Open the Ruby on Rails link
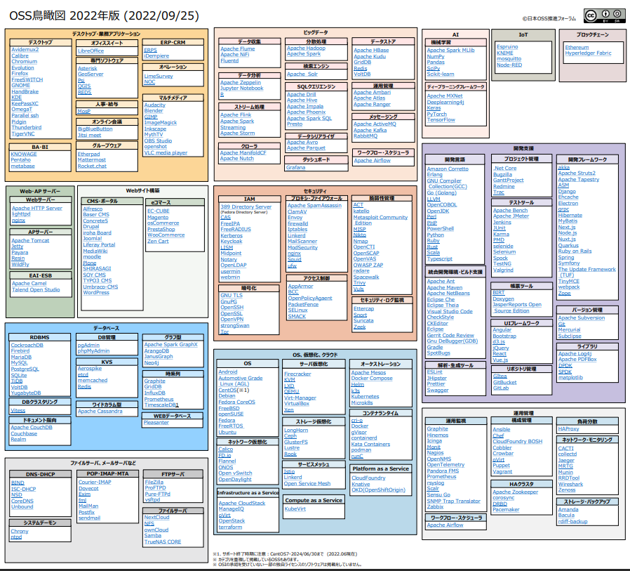 point(575,251)
